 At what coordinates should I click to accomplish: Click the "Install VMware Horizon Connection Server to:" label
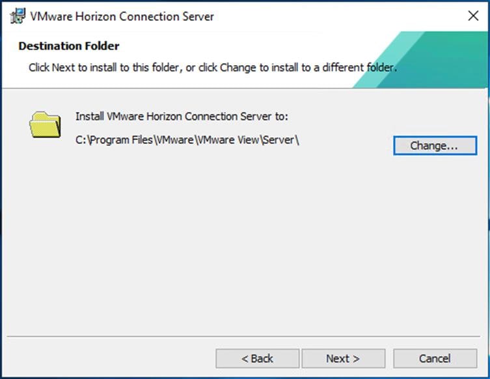pos(182,117)
